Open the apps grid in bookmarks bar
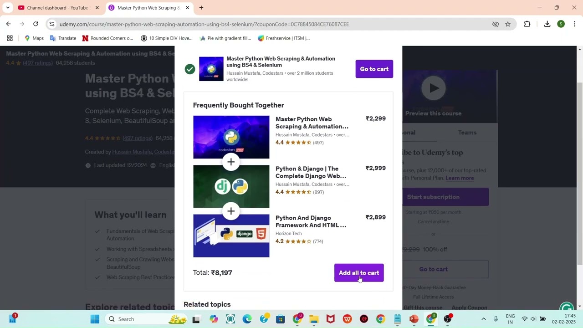The image size is (583, 328). point(10,38)
